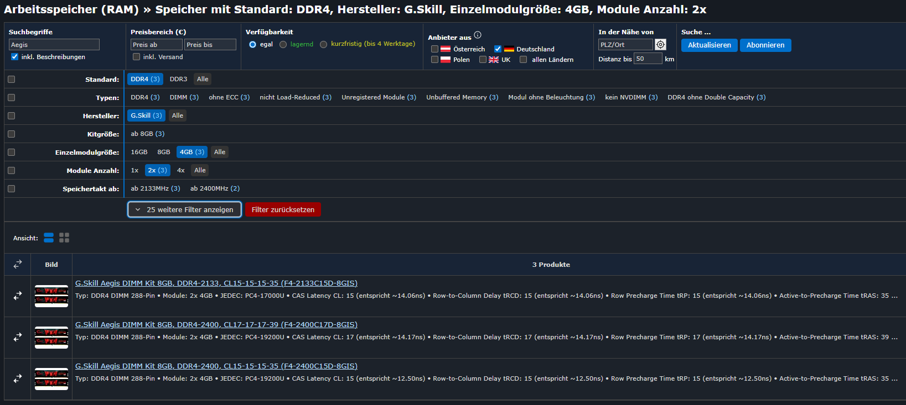Viewport: 906px width, 405px height.
Task: Select DDR3 in Standard filter
Action: point(178,79)
